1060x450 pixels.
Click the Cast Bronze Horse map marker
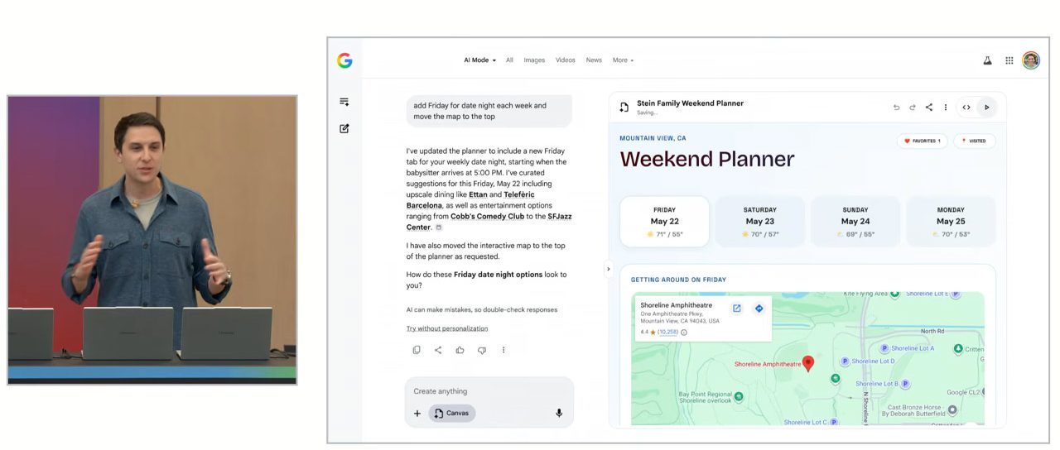point(952,409)
